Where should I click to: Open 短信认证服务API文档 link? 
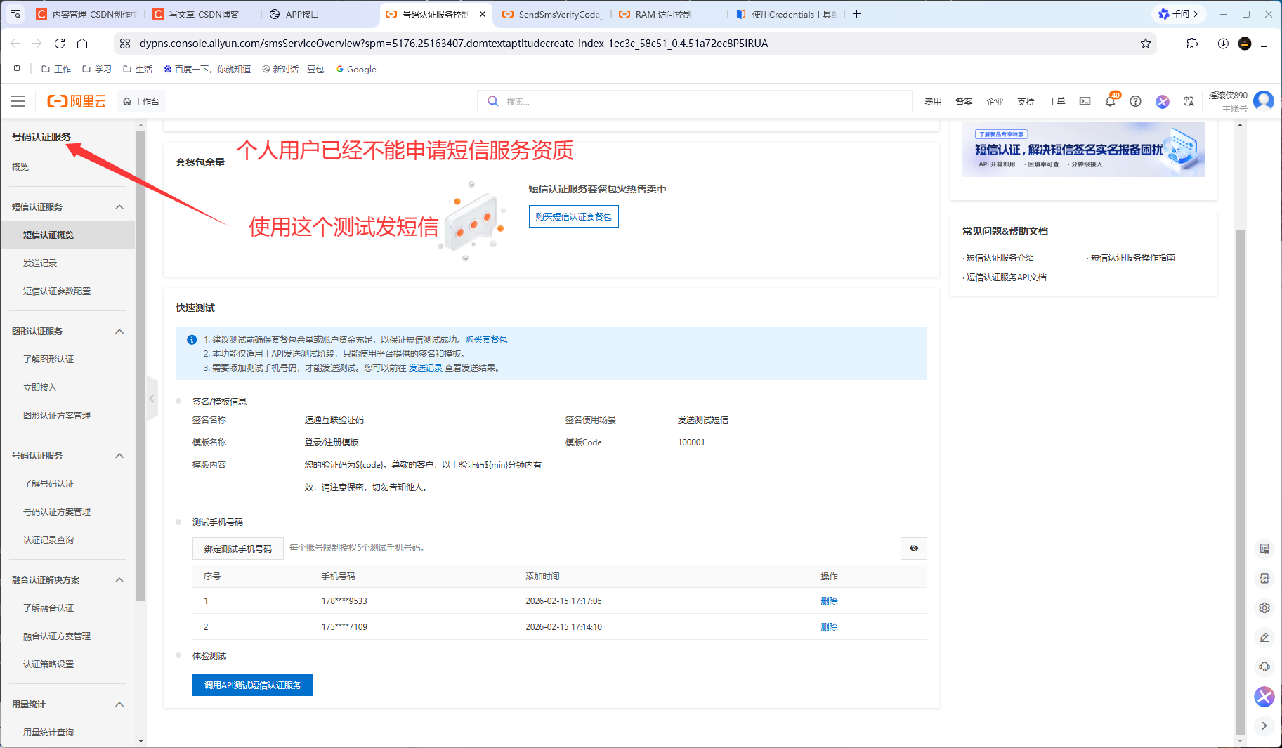(x=1006, y=277)
